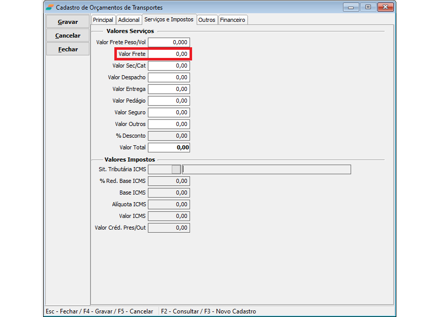Switch to the Principal tab
Viewport: 438px width, 317px height.
(103, 20)
